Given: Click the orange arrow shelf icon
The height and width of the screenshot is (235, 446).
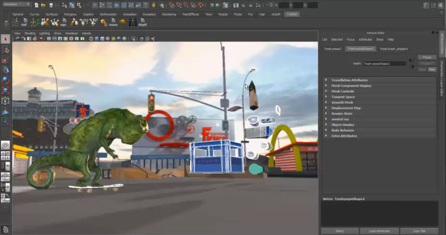Looking at the screenshot, I should tap(123, 22).
